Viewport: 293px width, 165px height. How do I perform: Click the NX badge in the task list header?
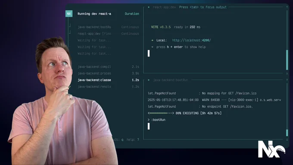(69, 14)
